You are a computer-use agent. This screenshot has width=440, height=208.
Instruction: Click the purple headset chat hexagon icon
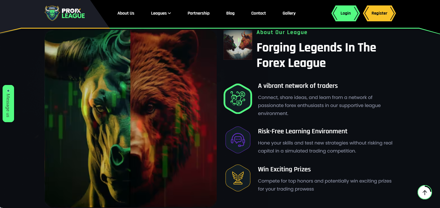[238, 140]
